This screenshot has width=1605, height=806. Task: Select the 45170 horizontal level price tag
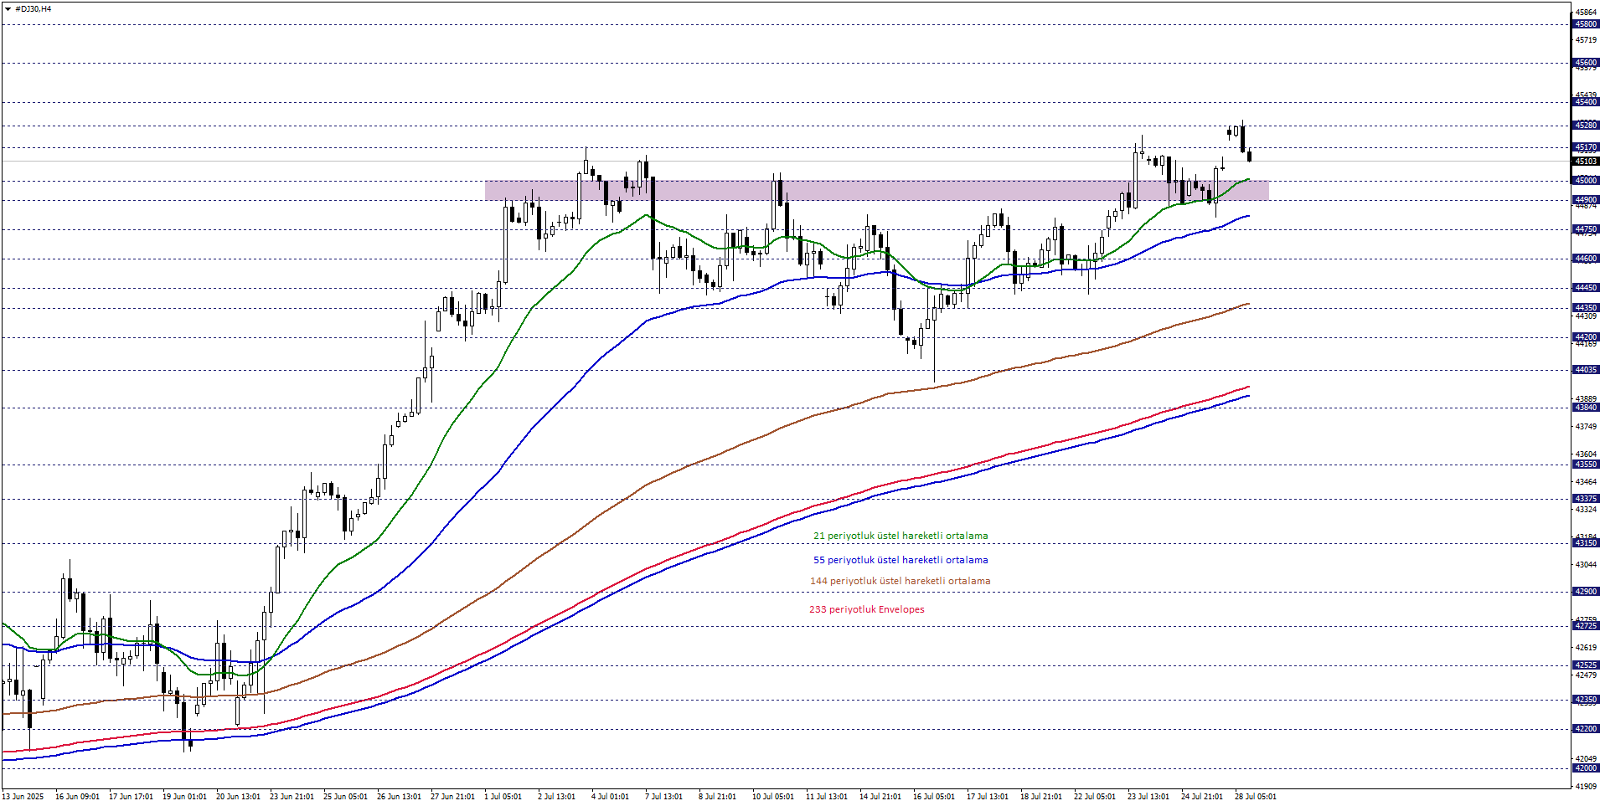(1587, 147)
